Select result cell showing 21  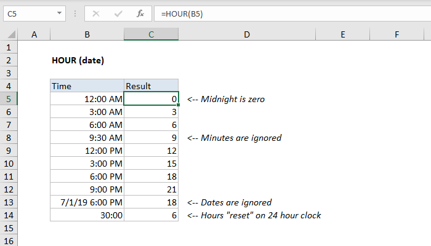[151, 189]
